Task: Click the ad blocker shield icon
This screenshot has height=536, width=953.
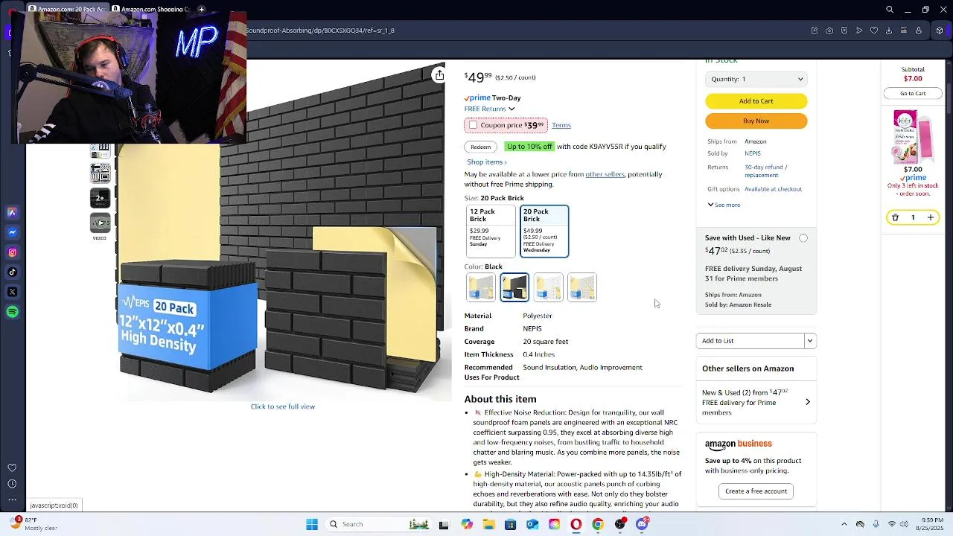Action: 844,31
